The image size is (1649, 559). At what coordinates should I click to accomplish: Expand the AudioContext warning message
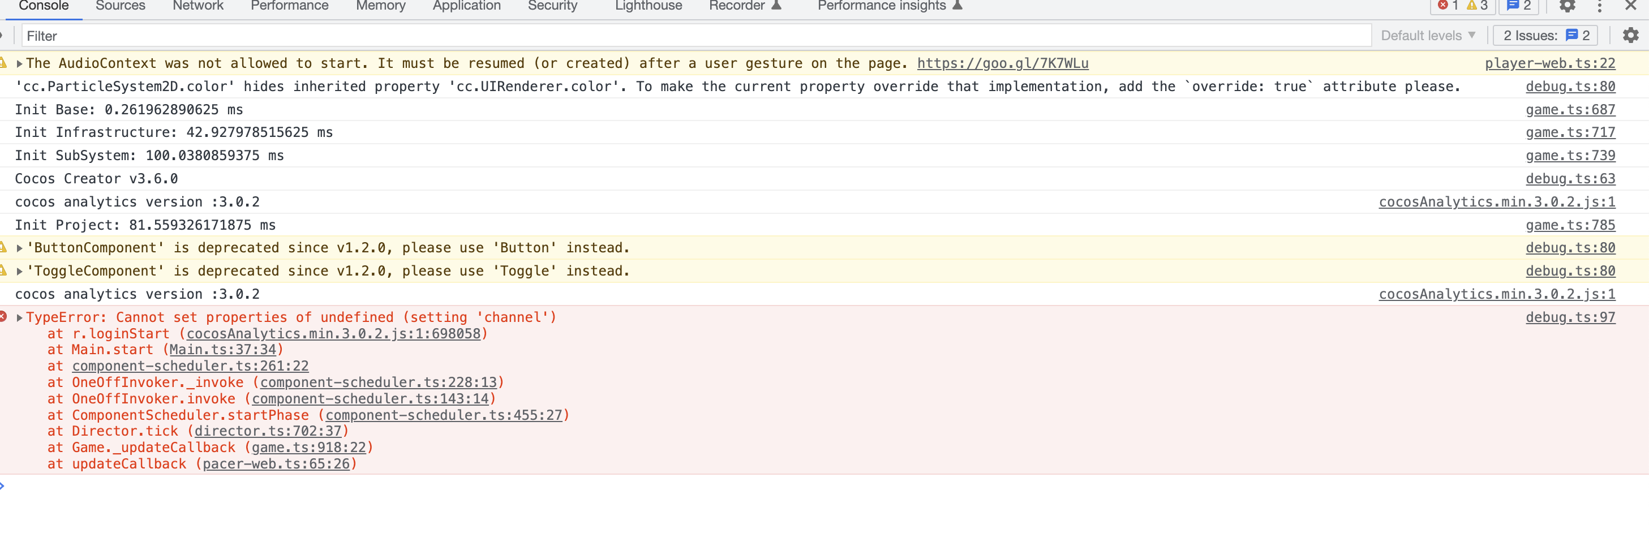20,64
